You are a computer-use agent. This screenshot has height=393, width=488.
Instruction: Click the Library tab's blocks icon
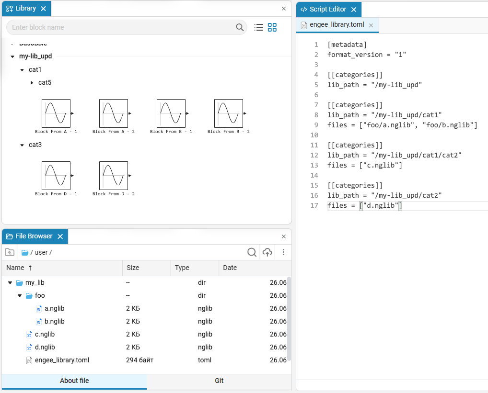pos(10,9)
